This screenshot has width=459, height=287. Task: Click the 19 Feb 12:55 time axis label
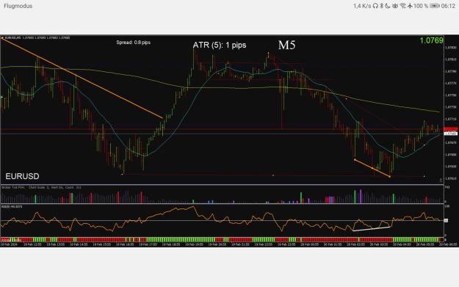(32, 244)
